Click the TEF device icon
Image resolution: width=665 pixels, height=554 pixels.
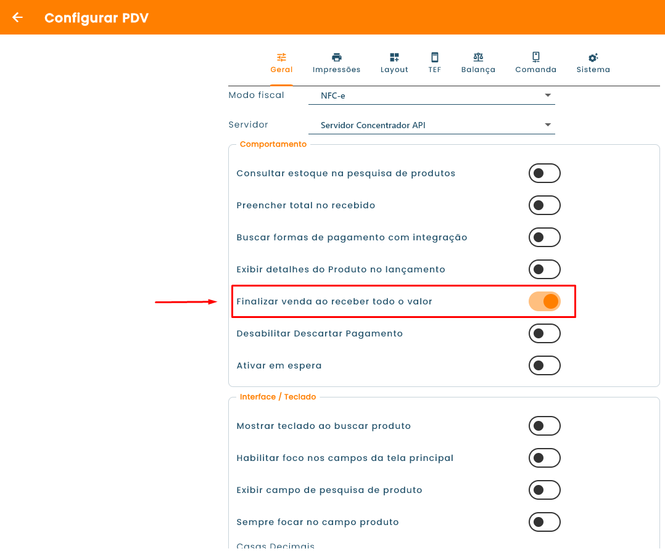435,57
